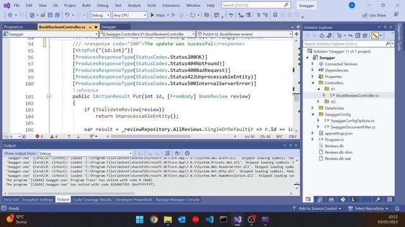Click Collapse All in Solution Explorer toolbar

pyautogui.click(x=358, y=35)
